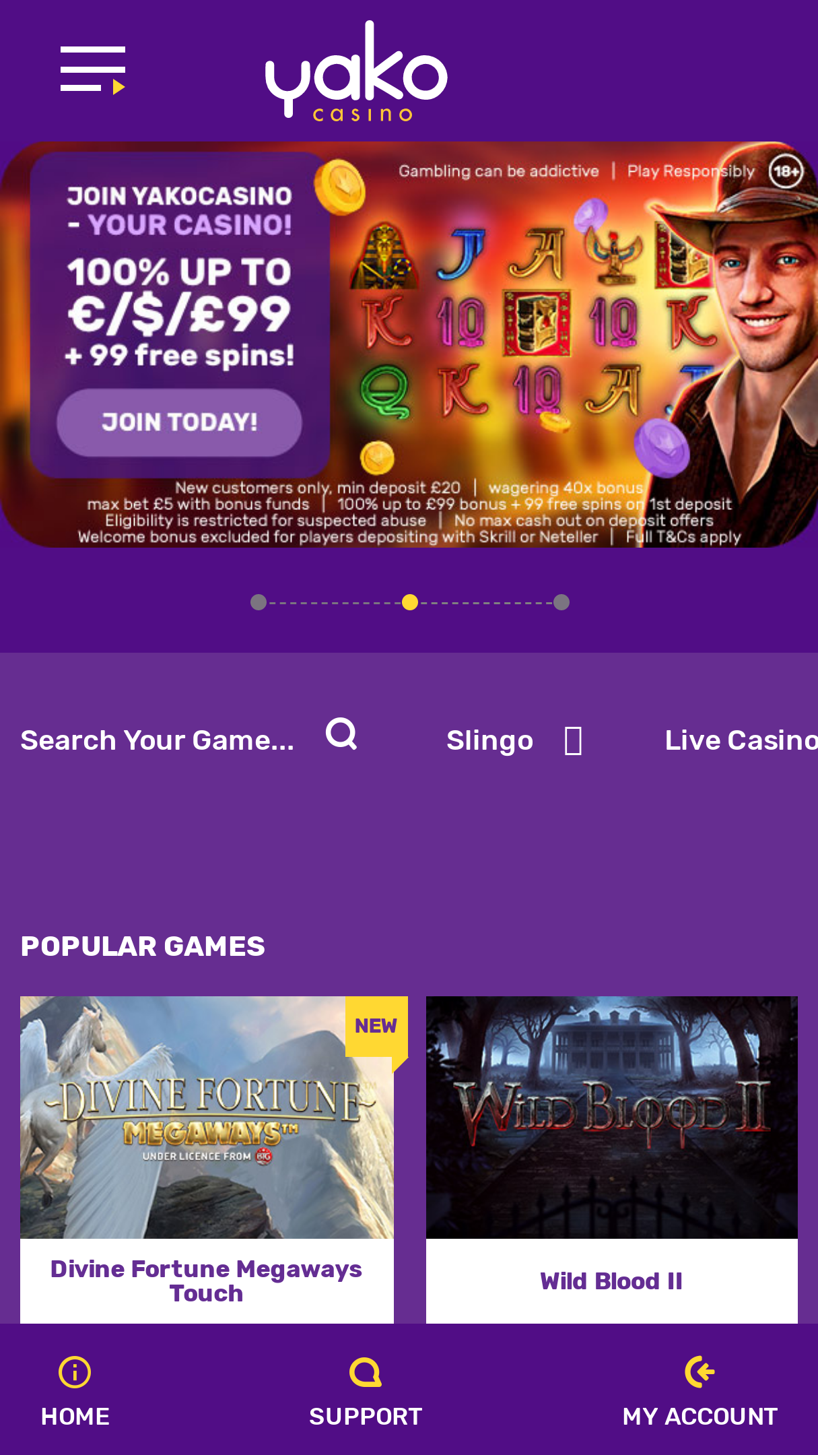The image size is (818, 1455).
Task: Click the My Account login icon
Action: click(x=700, y=1372)
